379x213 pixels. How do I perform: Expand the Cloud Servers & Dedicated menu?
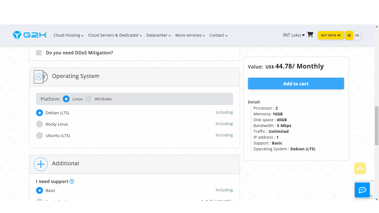coord(115,35)
